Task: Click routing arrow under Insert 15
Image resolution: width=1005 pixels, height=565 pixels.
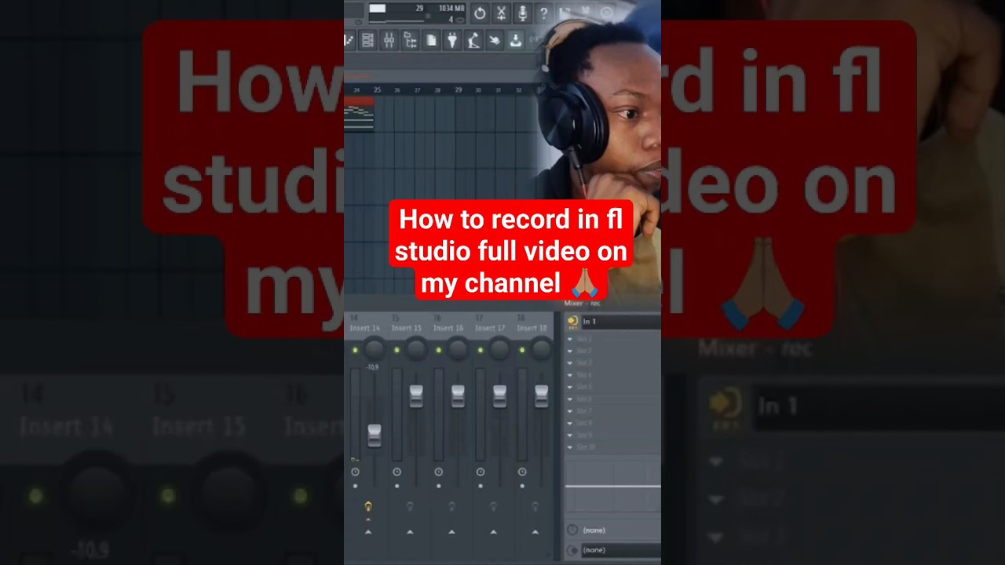Action: (x=409, y=532)
